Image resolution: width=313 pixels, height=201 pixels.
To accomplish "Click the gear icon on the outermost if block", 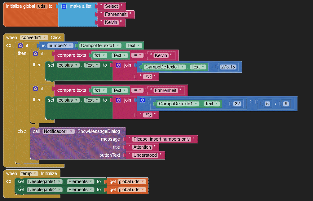I will [x=20, y=46].
